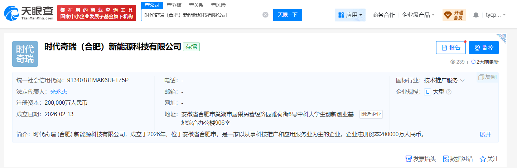517x168 pixels.
Task: Follow the company with 关注
Action: [489, 159]
